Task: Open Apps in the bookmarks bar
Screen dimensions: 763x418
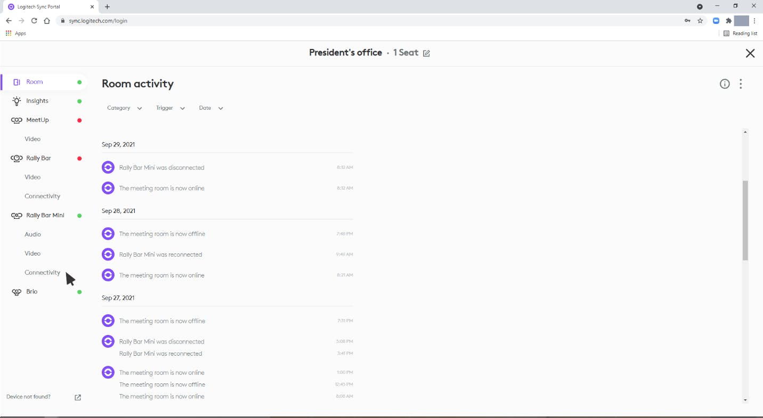Action: point(15,34)
